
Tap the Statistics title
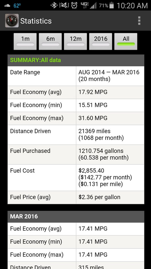click(36, 21)
